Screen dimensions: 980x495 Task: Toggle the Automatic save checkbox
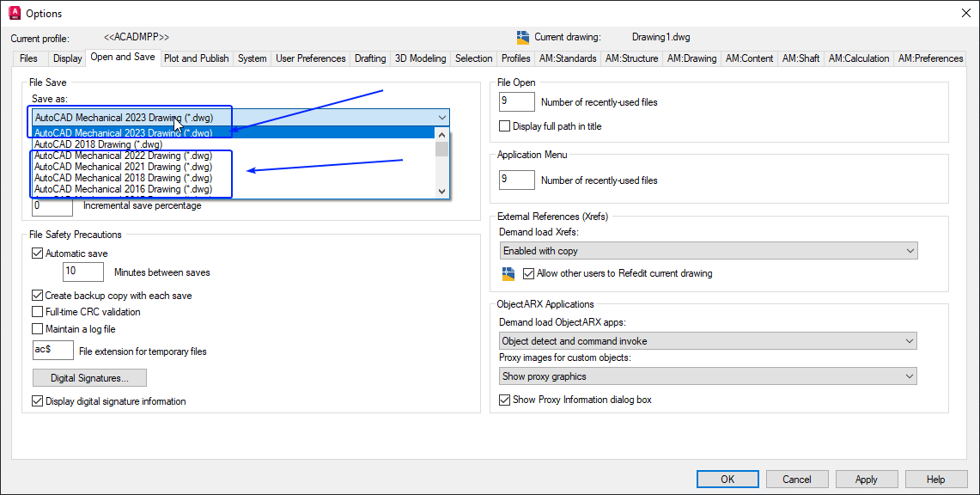(x=38, y=254)
